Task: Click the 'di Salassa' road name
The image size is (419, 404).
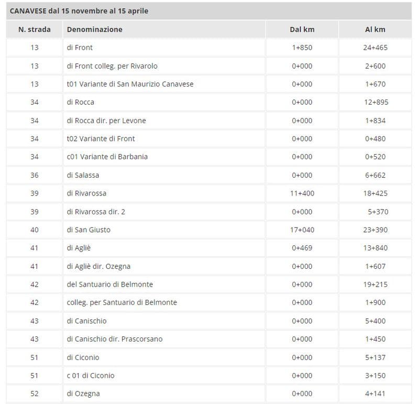Action: (83, 175)
